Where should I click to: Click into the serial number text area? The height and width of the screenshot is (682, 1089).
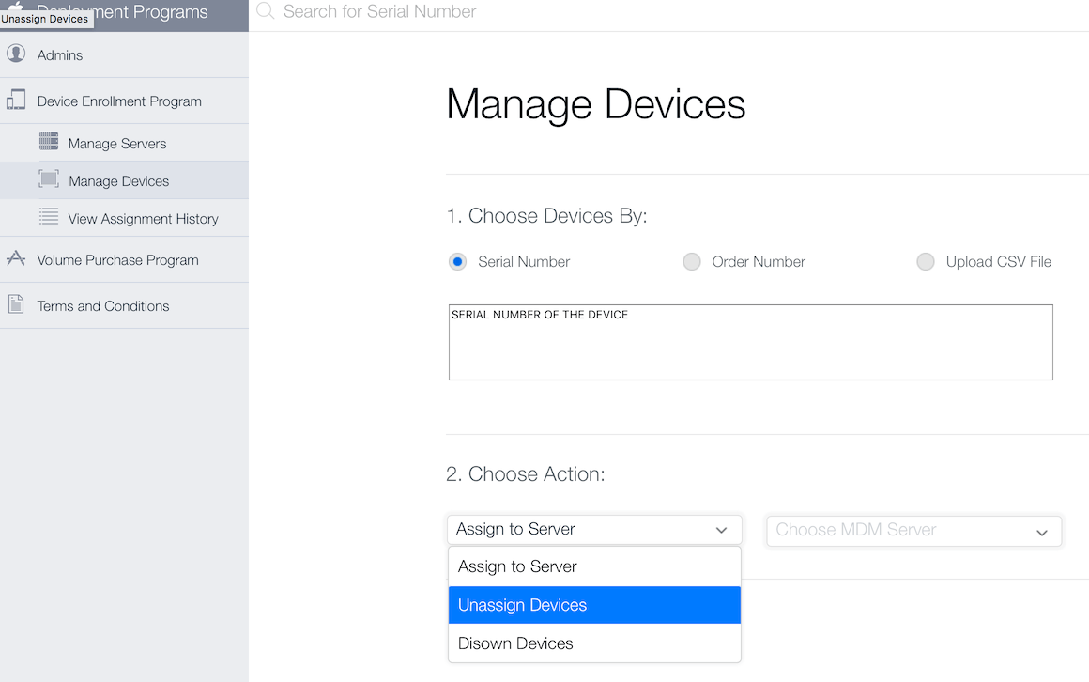coord(750,348)
